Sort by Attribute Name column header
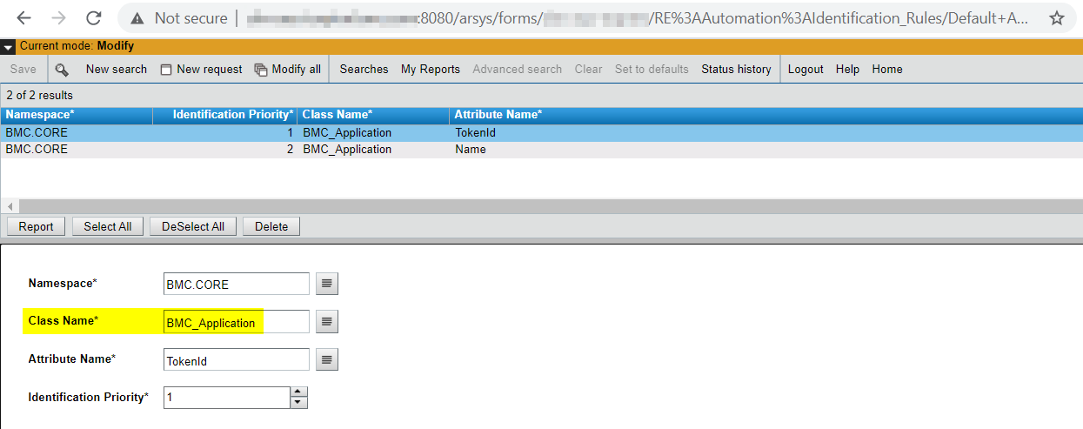The image size is (1083, 429). (765, 115)
